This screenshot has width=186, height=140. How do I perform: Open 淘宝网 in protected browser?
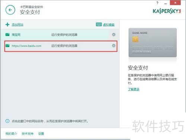pyautogui.click(x=16, y=35)
